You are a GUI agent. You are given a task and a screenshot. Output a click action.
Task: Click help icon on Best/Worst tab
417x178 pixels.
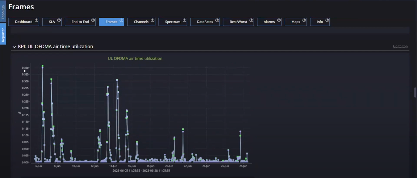(x=251, y=20)
